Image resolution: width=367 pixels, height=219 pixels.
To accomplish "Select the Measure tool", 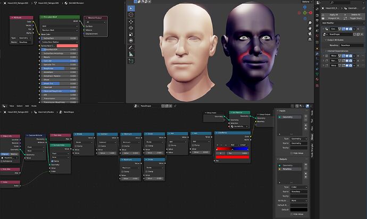I will (131, 54).
